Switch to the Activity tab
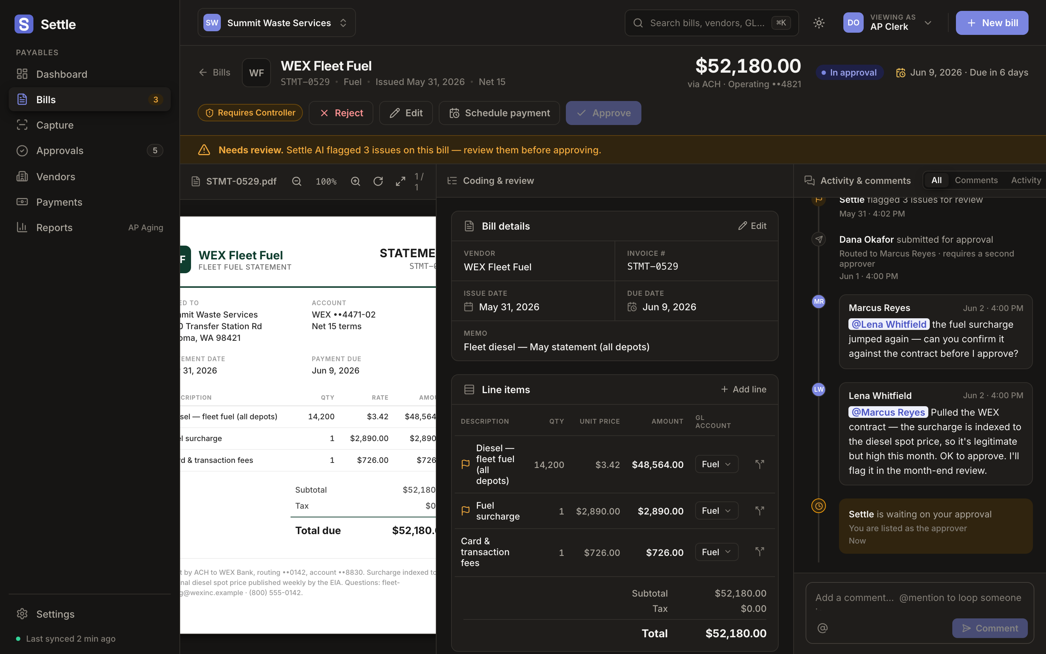Image resolution: width=1046 pixels, height=654 pixels. pyautogui.click(x=1026, y=180)
